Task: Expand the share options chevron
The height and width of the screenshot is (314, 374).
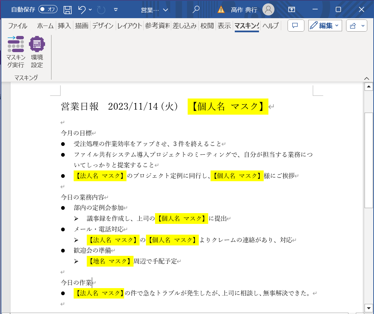Action: click(363, 26)
